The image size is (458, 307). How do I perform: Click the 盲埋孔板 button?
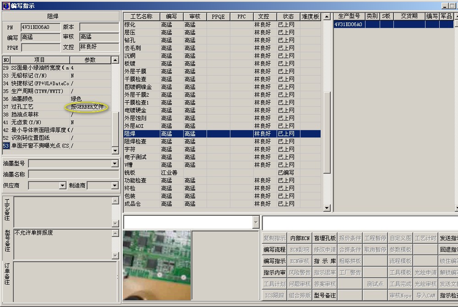[325, 238]
